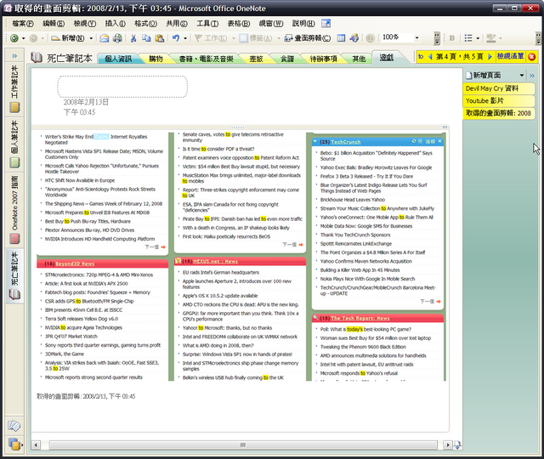This screenshot has width=544, height=459.
Task: Open the highlighter color dropdown
Action: 501,38
